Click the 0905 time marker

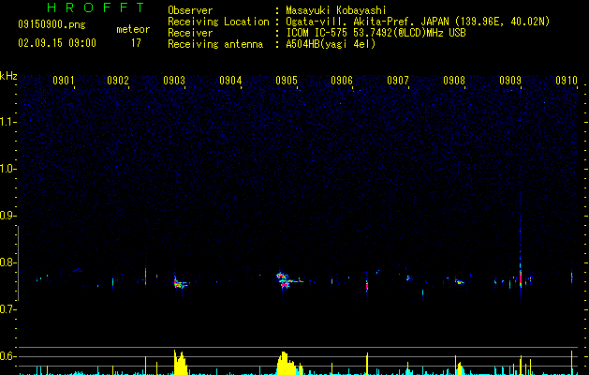coord(287,81)
